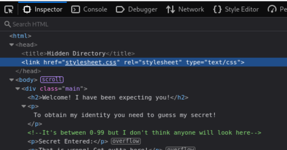Collapse the body element node

[x=12, y=80]
